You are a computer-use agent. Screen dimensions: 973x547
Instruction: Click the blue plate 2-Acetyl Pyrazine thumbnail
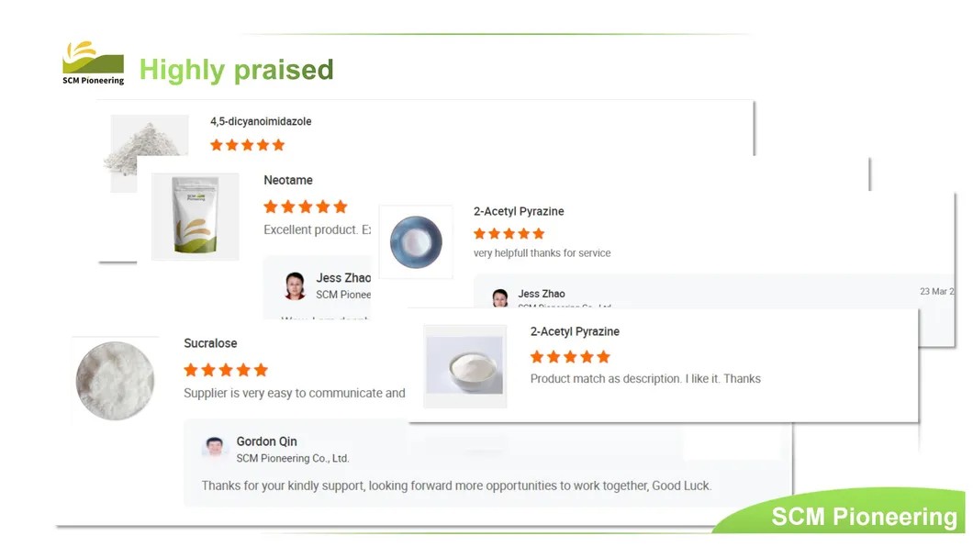pyautogui.click(x=416, y=241)
